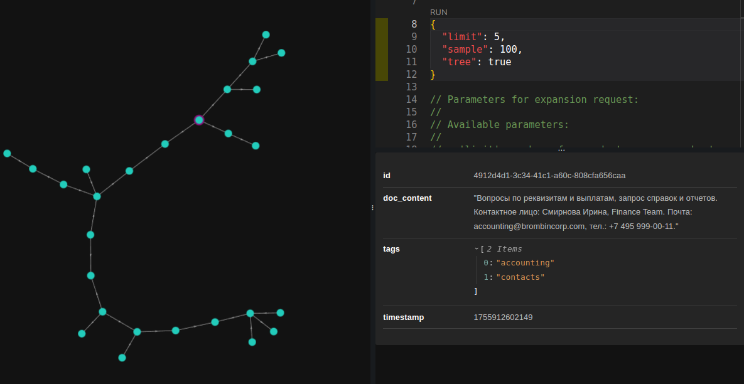The height and width of the screenshot is (384, 744).
Task: Click the RUN code lens above the request
Action: click(x=438, y=12)
